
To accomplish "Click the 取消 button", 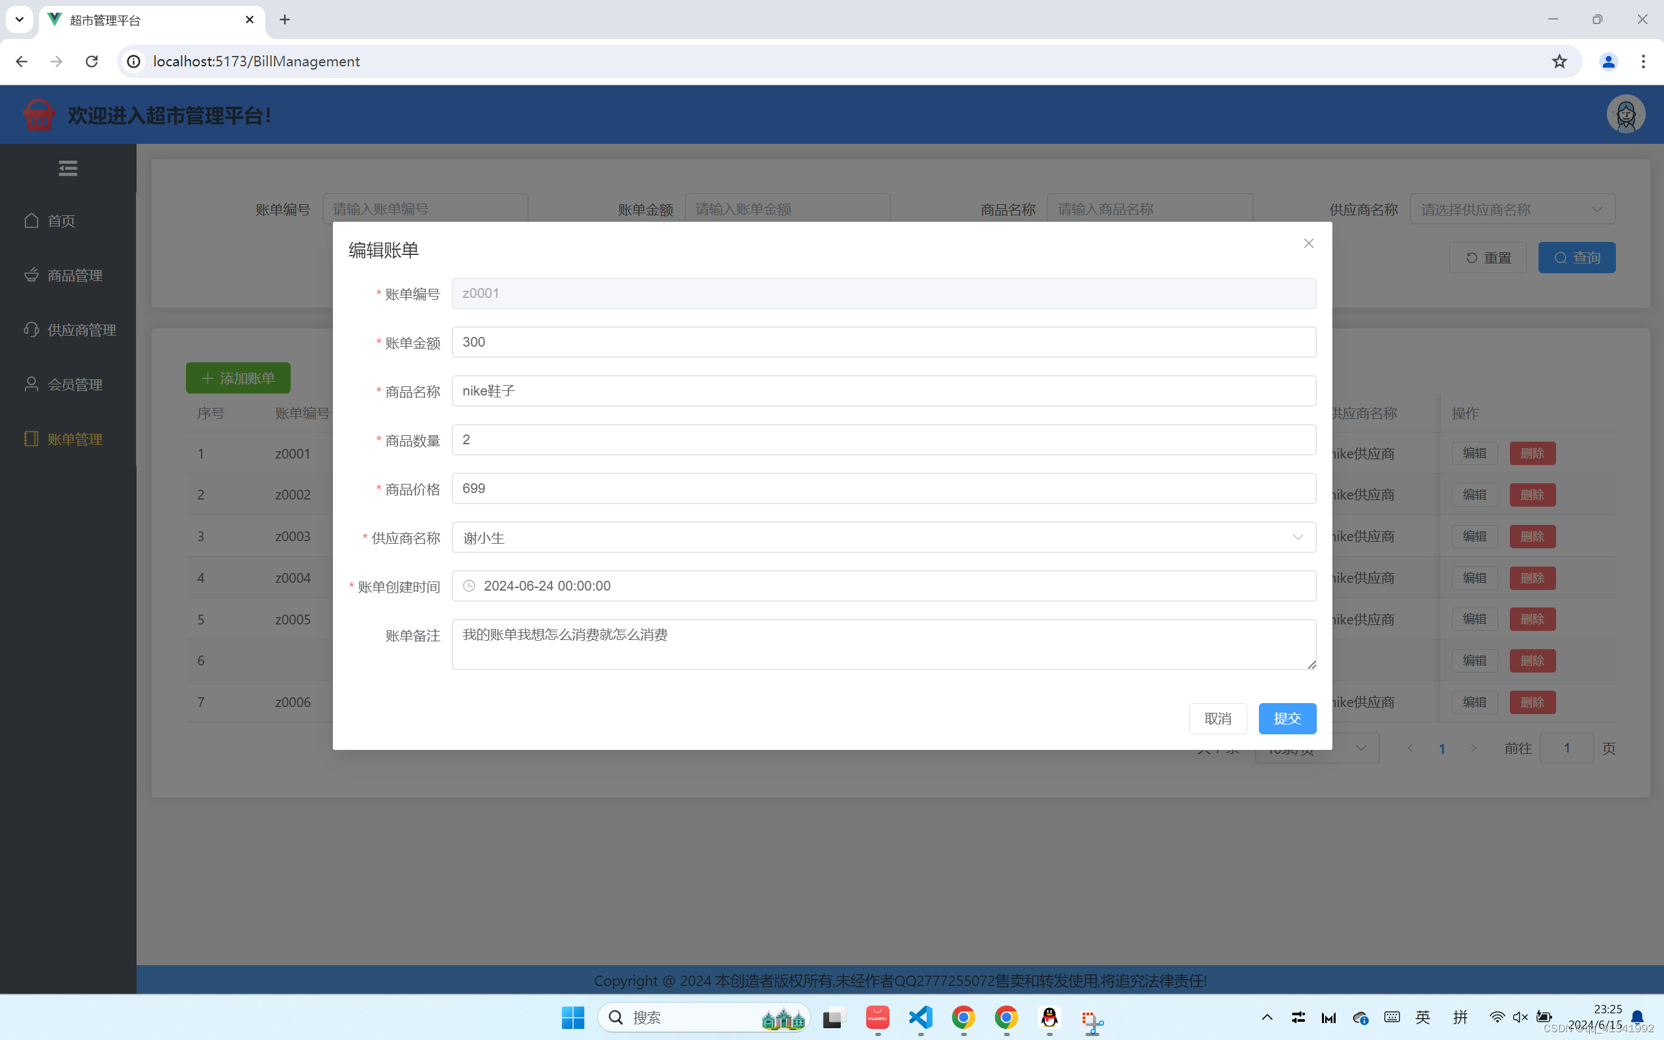I will coord(1217,718).
